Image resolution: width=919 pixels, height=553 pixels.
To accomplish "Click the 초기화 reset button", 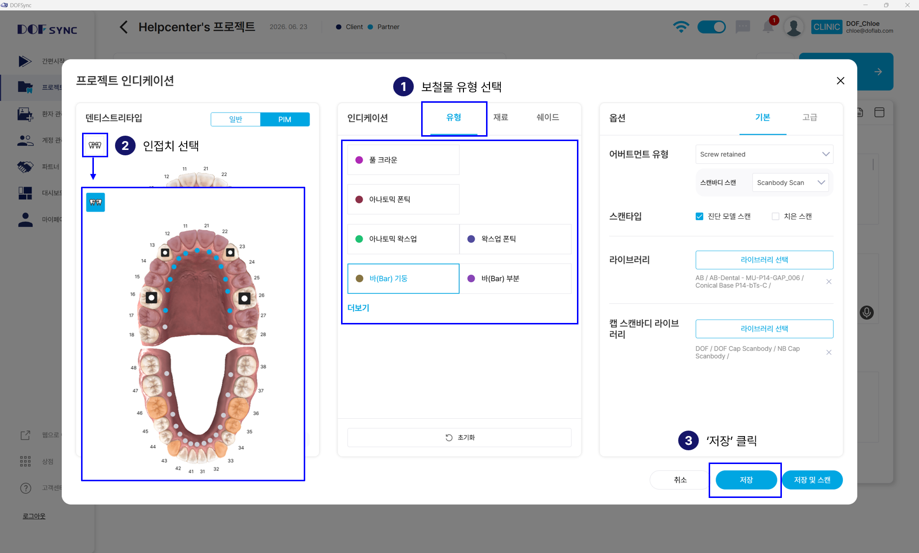I will tap(459, 437).
